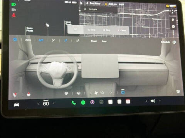Tap Open Frunk label
Viewport: 185px width, 138px height.
pos(30,30)
